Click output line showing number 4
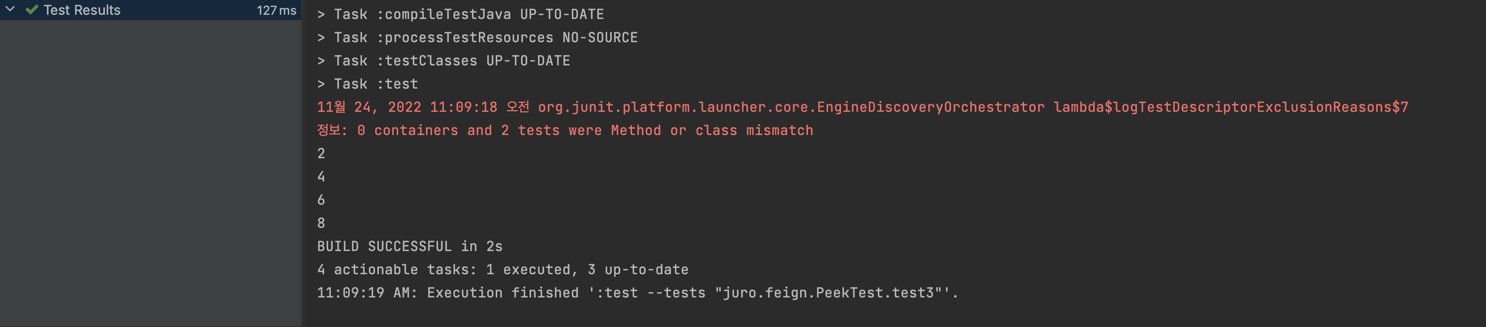1486x327 pixels. point(321,177)
